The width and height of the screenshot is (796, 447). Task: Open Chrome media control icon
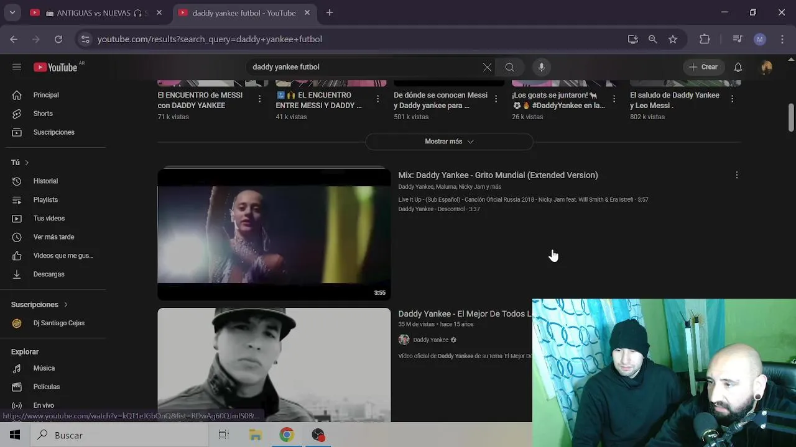coord(738,39)
